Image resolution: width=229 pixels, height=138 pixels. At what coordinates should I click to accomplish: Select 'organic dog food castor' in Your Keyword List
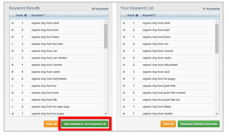[x=157, y=58]
